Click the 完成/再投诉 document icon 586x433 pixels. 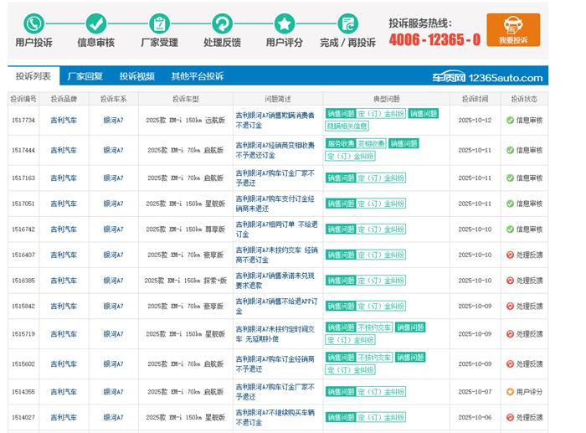(x=347, y=23)
